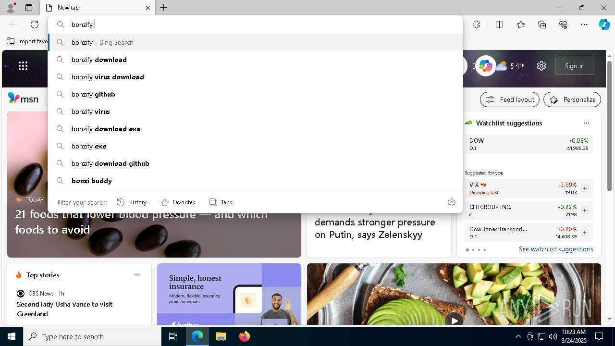This screenshot has height=346, width=615.
Task: Open File Explorer from the taskbar
Action: pyautogui.click(x=221, y=336)
